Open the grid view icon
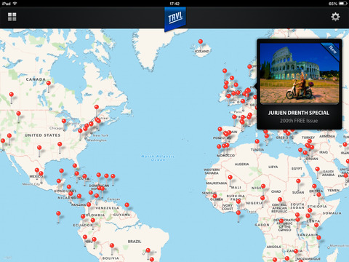349x262 pixels. [12, 17]
